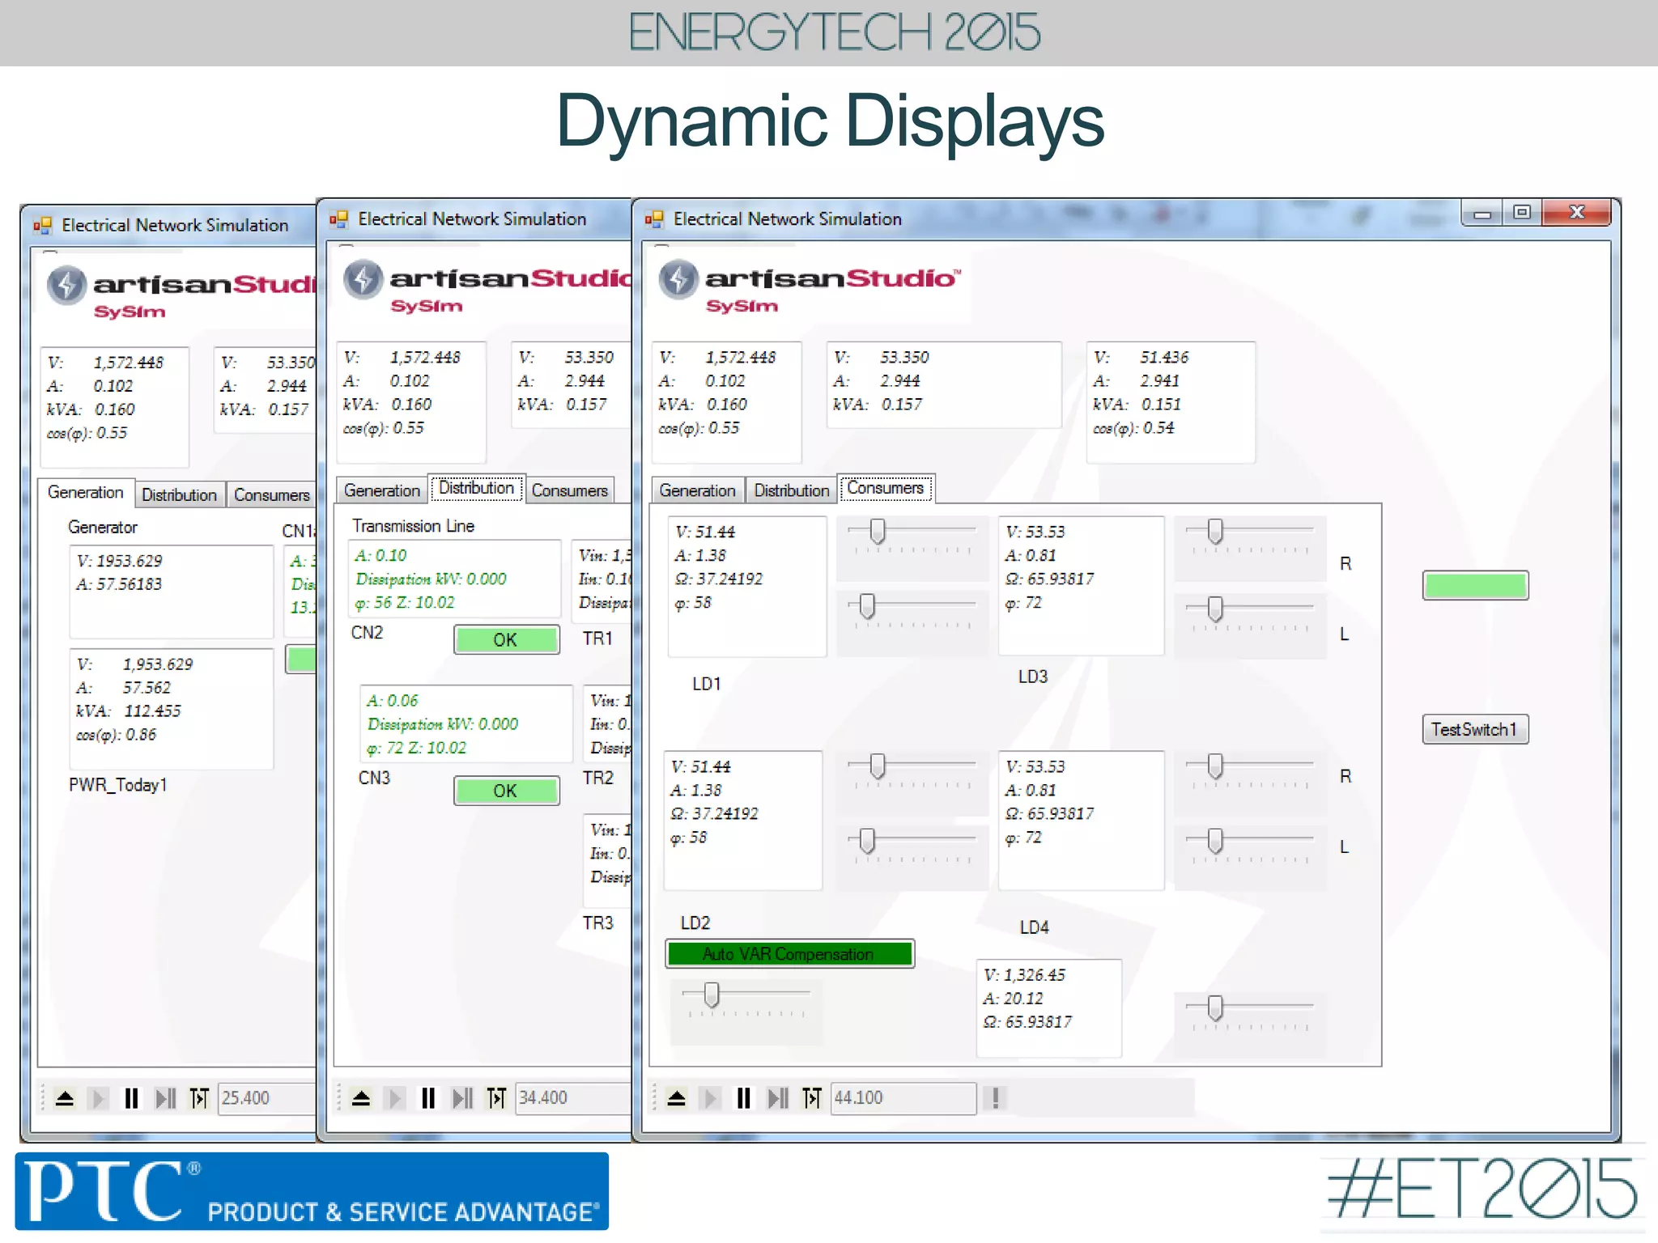Click the green indicator button above TestSwitch1

[1475, 585]
